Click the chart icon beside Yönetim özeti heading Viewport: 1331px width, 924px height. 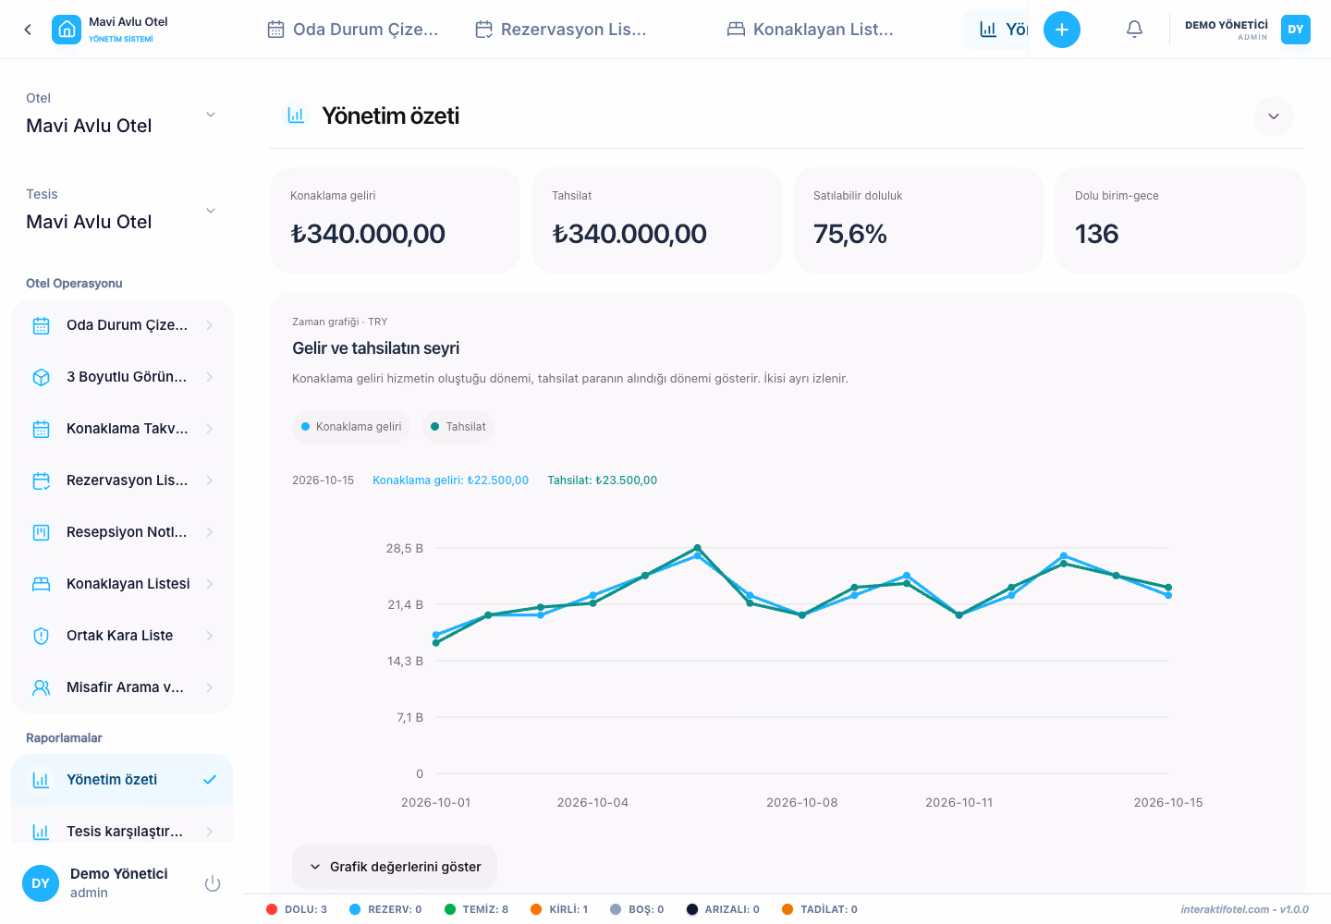296,115
